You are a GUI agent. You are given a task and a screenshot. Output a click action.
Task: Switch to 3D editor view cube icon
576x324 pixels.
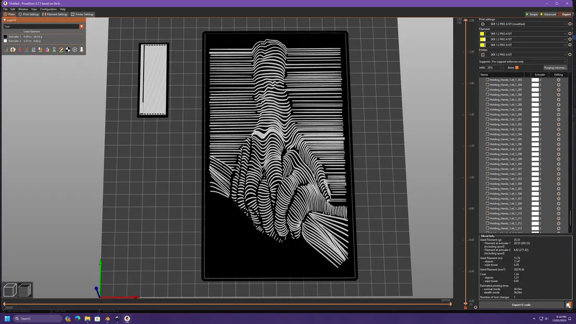click(10, 290)
